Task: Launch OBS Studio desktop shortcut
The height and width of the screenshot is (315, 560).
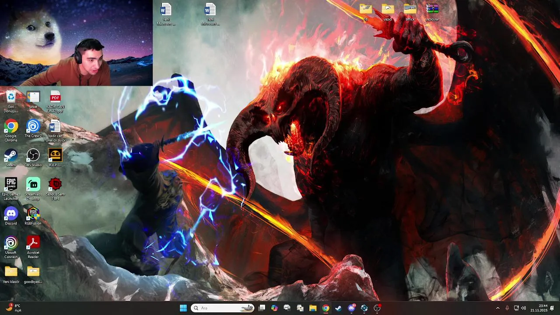Action: coord(33,158)
